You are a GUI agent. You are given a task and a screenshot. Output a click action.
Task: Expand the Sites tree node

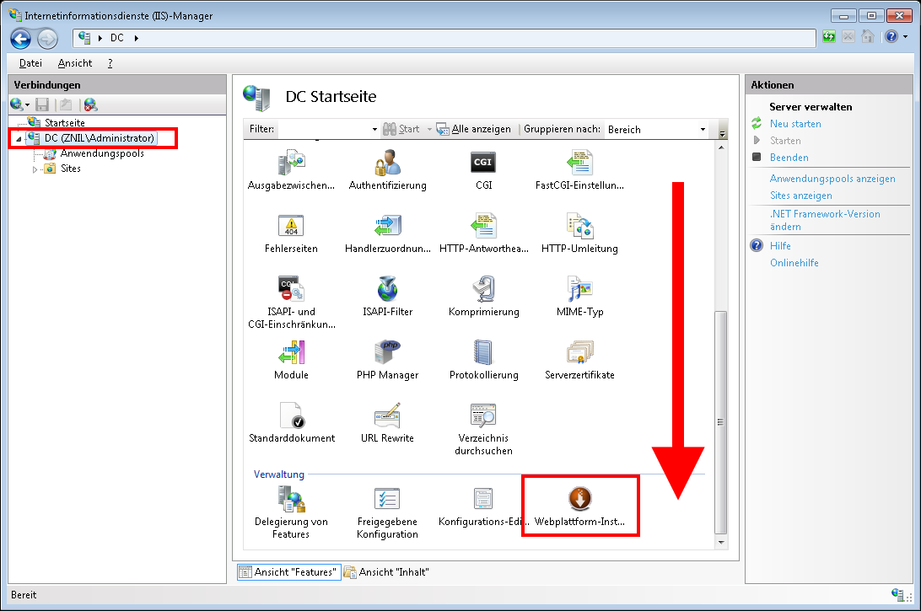pos(35,169)
